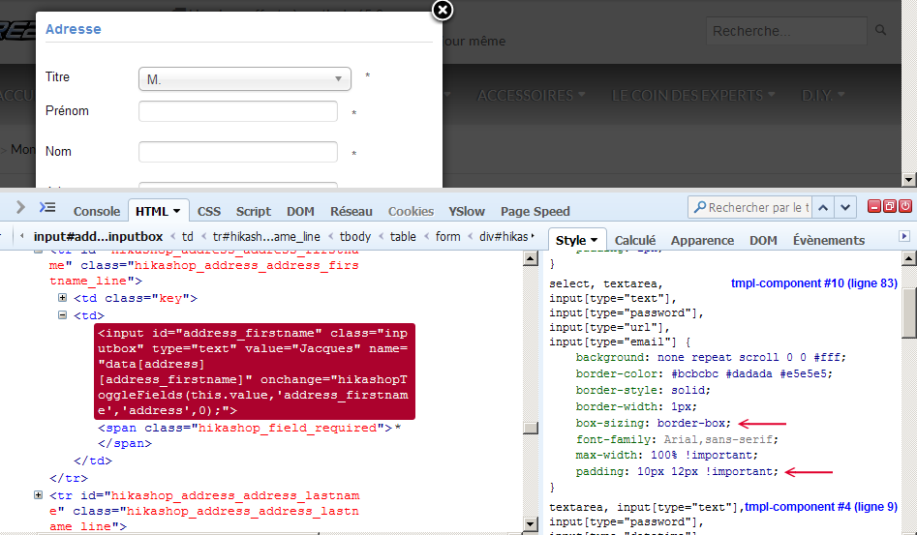The height and width of the screenshot is (535, 917).
Task: Select table in the element breadcrumb
Action: pos(403,237)
